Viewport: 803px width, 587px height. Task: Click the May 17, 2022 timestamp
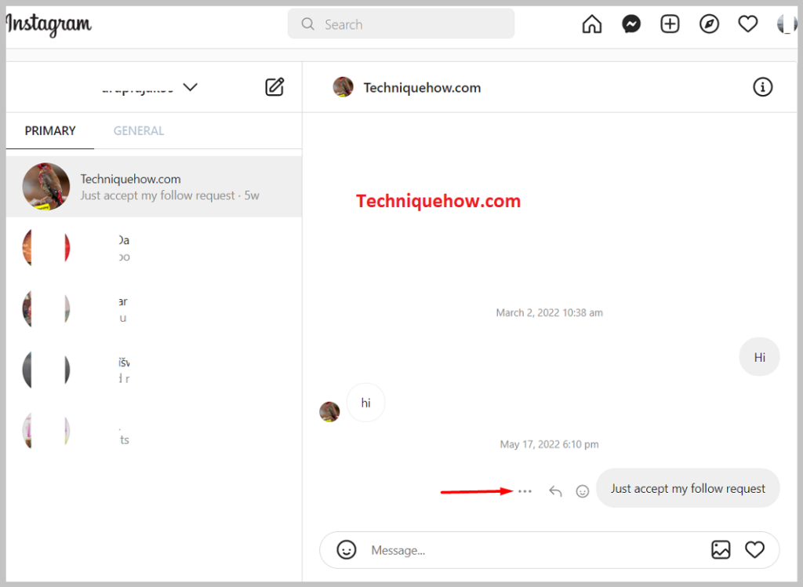(549, 444)
